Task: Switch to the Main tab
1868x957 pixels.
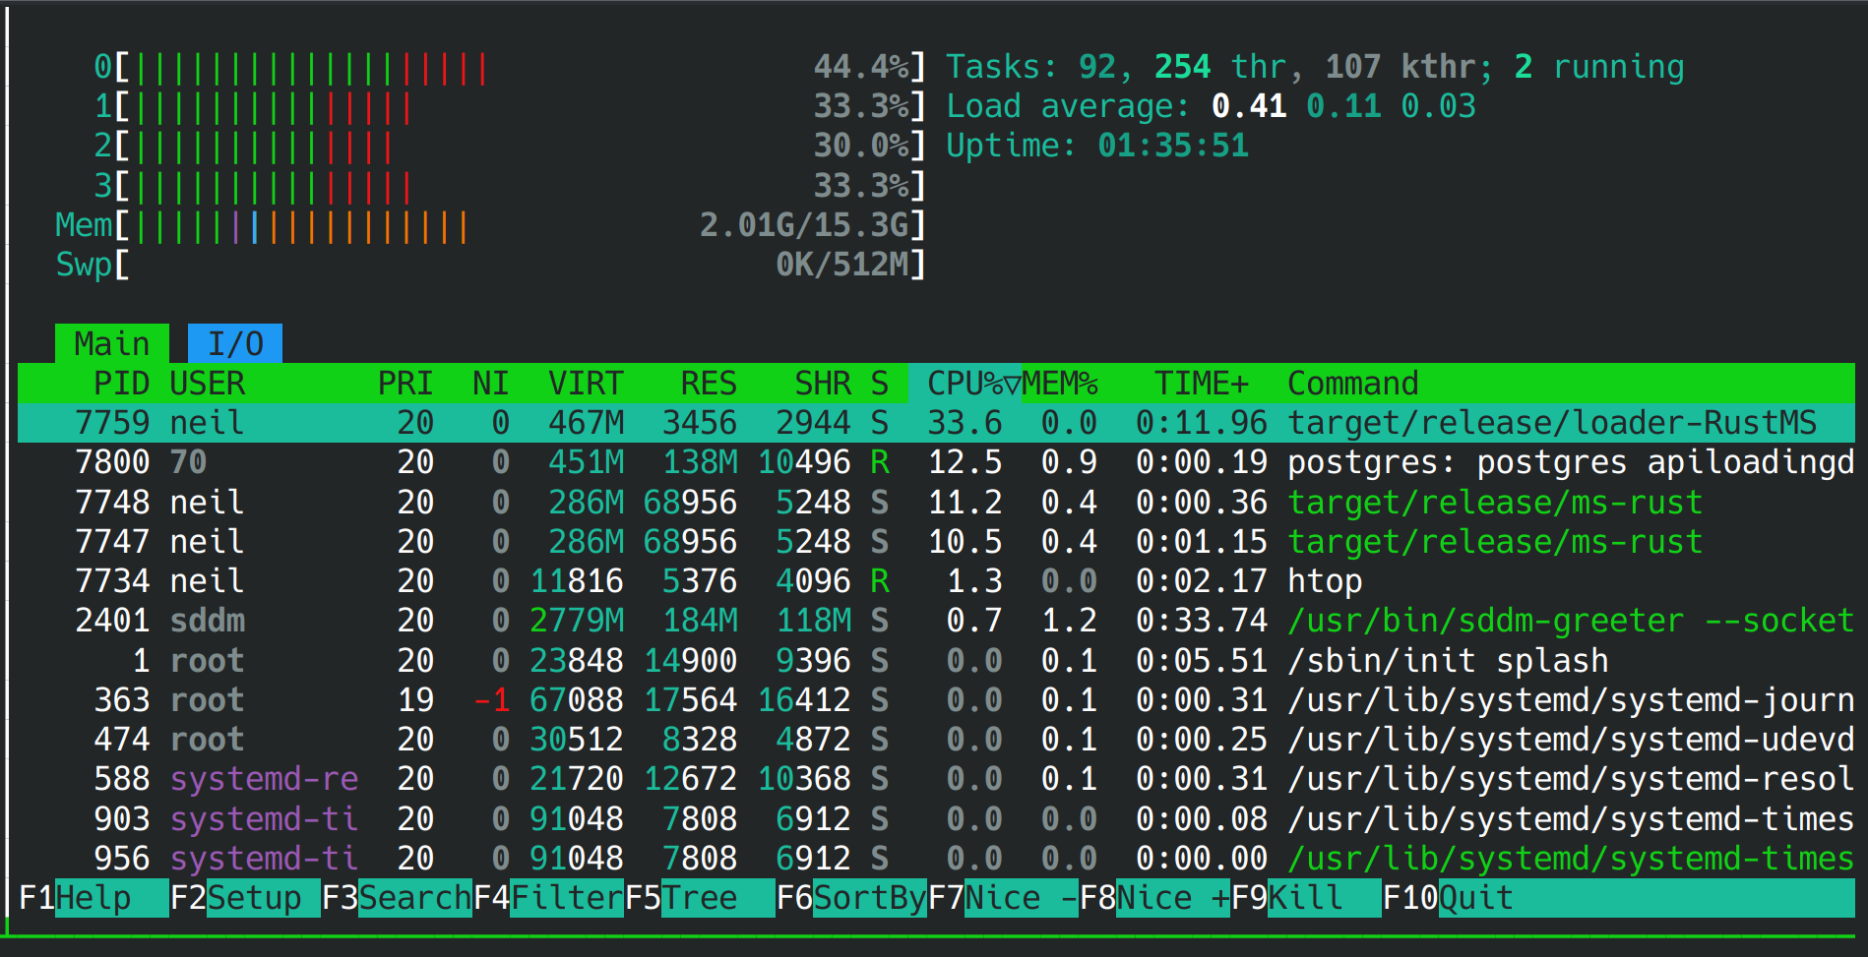Action: tap(112, 343)
